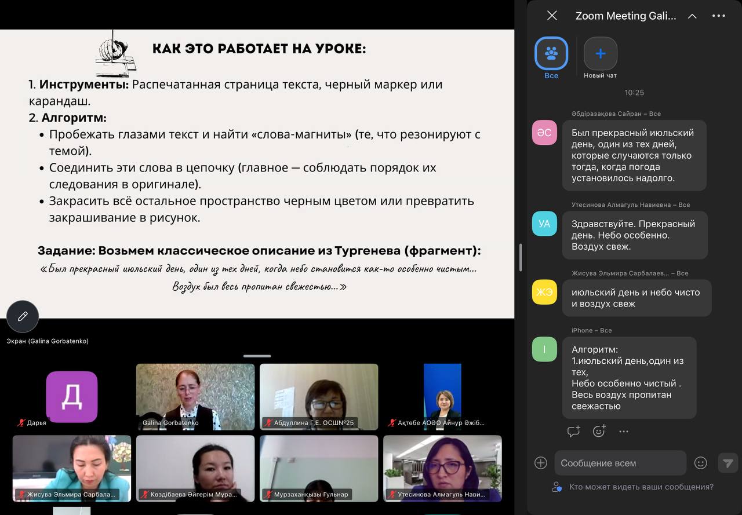Image resolution: width=742 pixels, height=515 pixels.
Task: Click the 'Сообщение всем' input field
Action: [620, 463]
